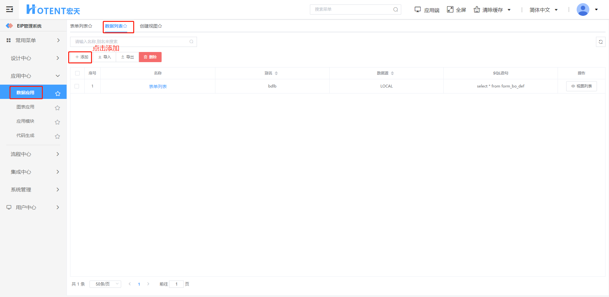This screenshot has width=609, height=297.
Task: Select all rows with header checkbox
Action: tap(77, 73)
